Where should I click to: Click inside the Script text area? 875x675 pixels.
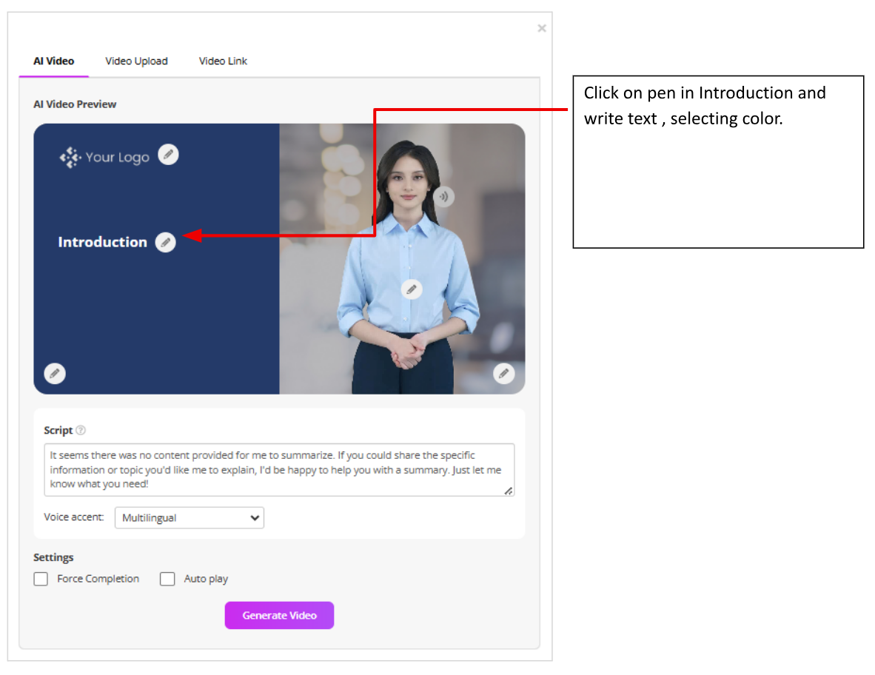(279, 470)
